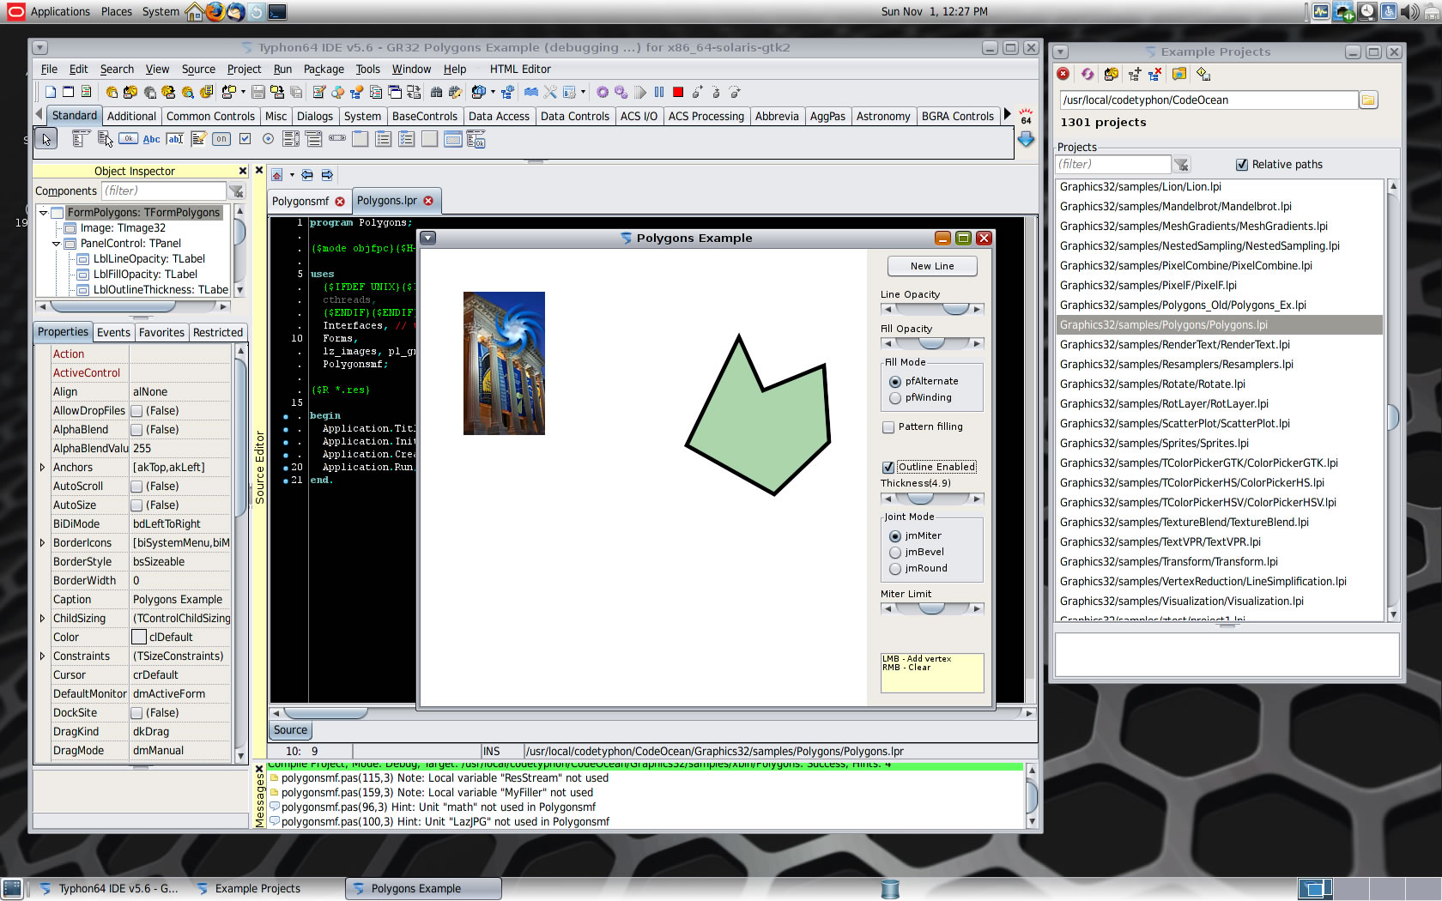Choose jmRound joint mode
Viewport: 1442px width, 901px height.
[x=895, y=569]
